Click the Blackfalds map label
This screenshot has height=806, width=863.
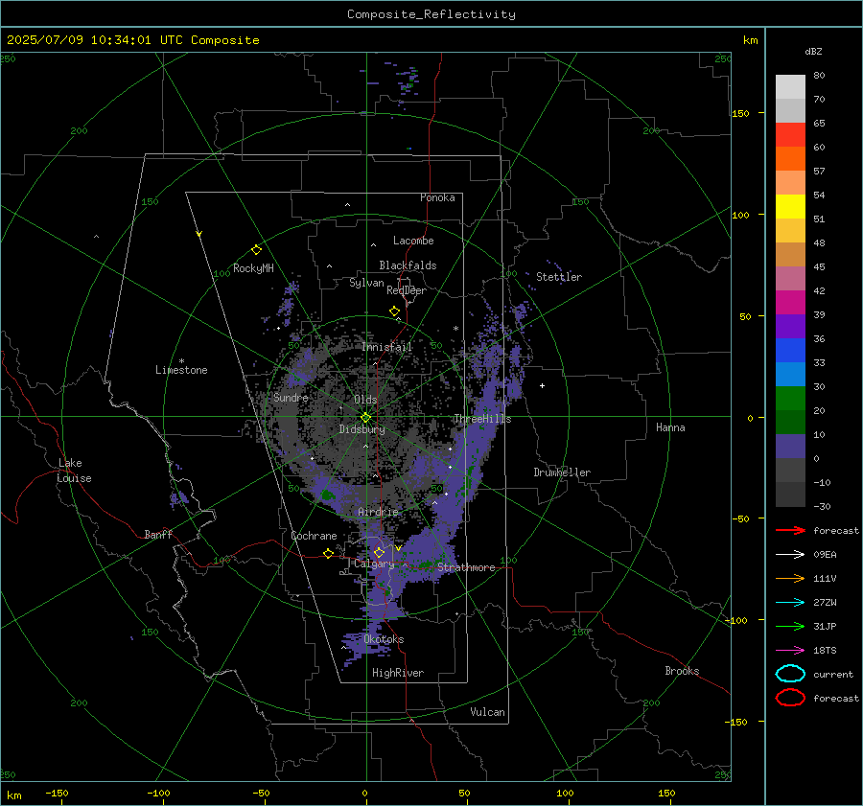(408, 265)
